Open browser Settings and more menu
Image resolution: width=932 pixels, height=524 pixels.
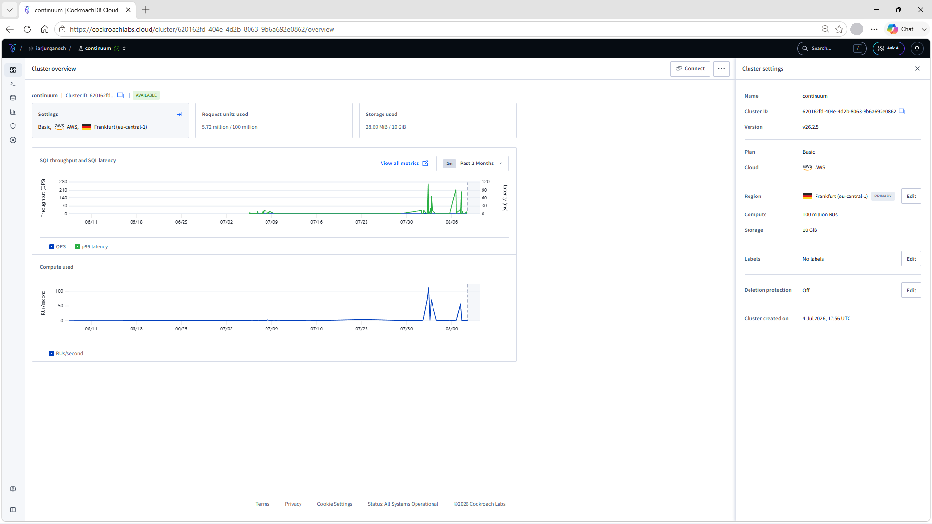point(874,29)
